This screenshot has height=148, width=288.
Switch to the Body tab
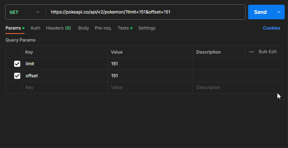[x=83, y=28]
